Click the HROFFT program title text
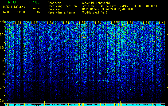The height and width of the screenshot is (106, 168). [17, 2]
